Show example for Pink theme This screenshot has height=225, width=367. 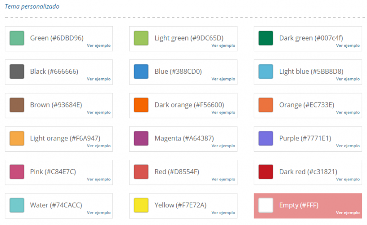coord(98,179)
